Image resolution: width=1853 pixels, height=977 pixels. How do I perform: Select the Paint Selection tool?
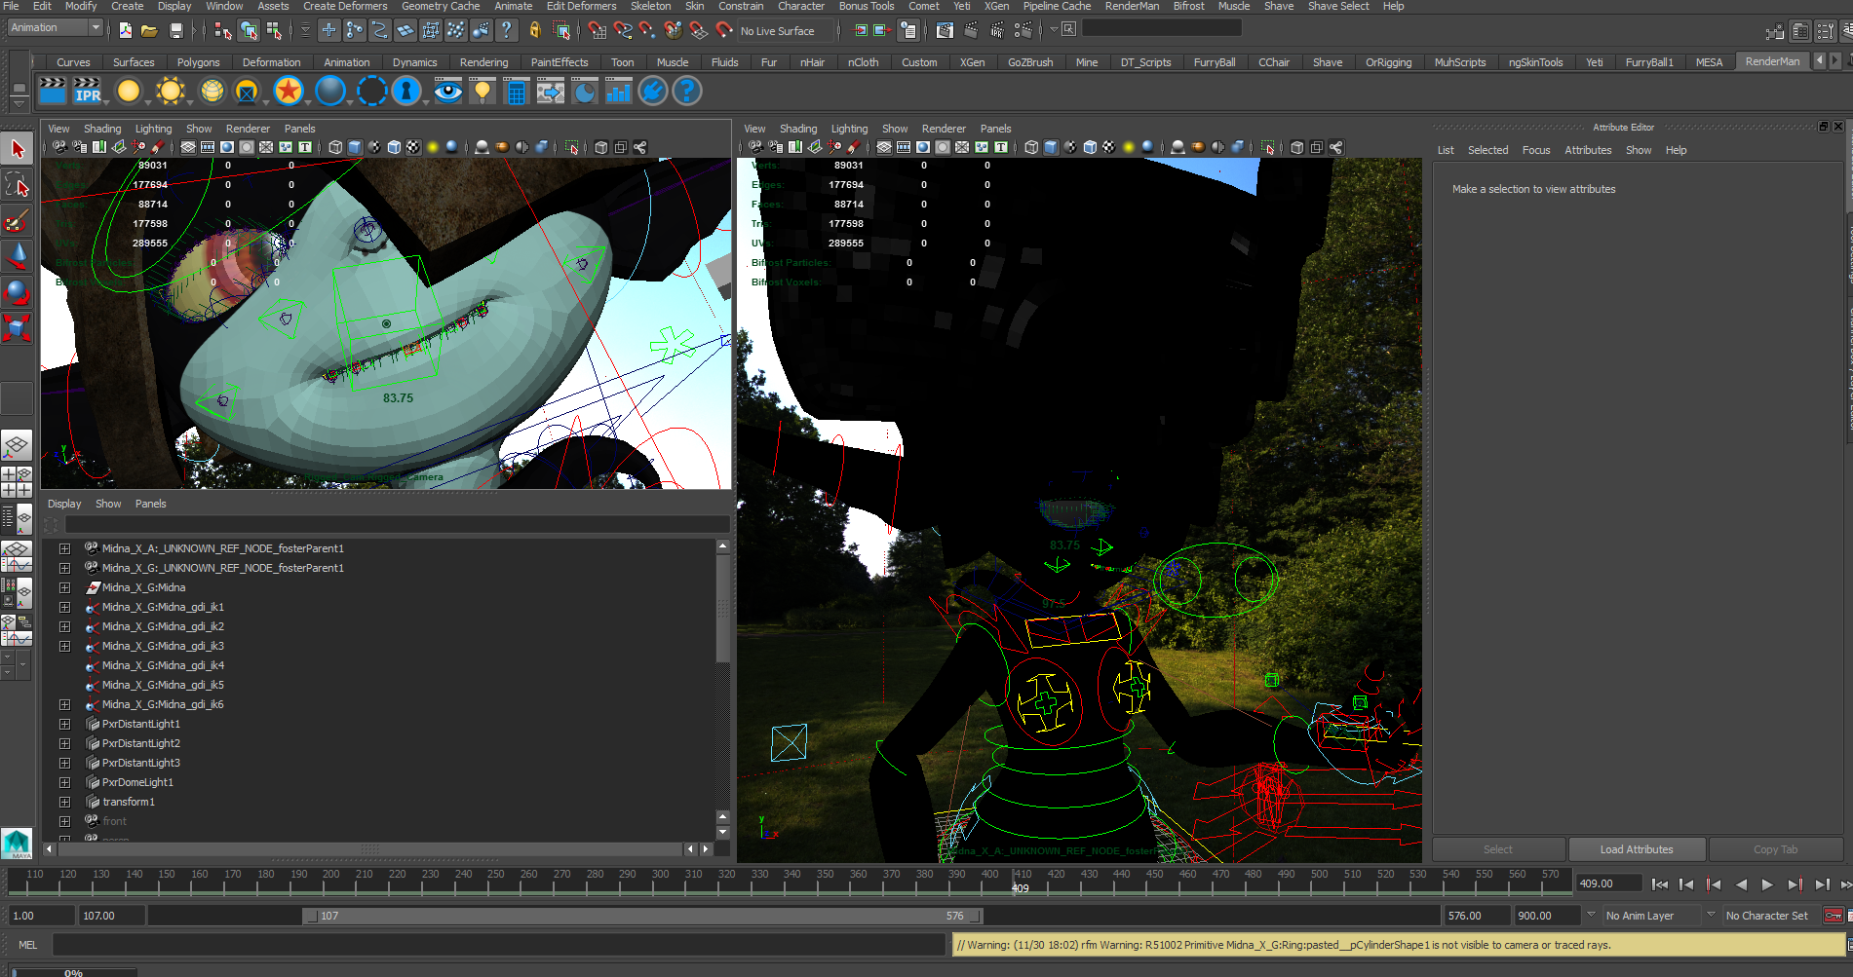[x=17, y=221]
